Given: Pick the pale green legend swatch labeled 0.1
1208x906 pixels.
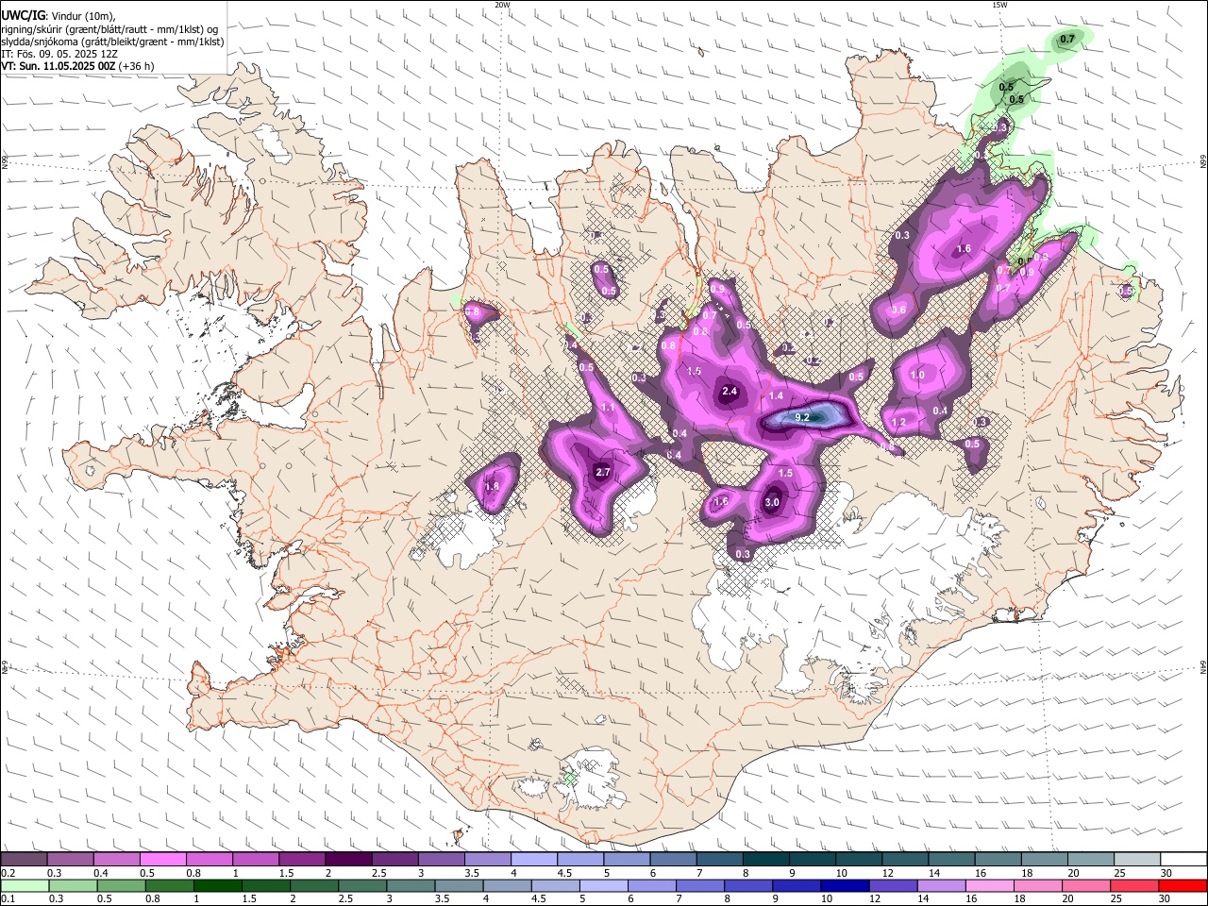Looking at the screenshot, I should [25, 885].
